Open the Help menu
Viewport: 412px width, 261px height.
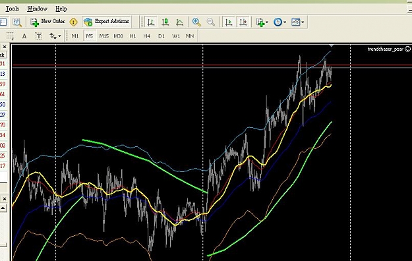61,9
